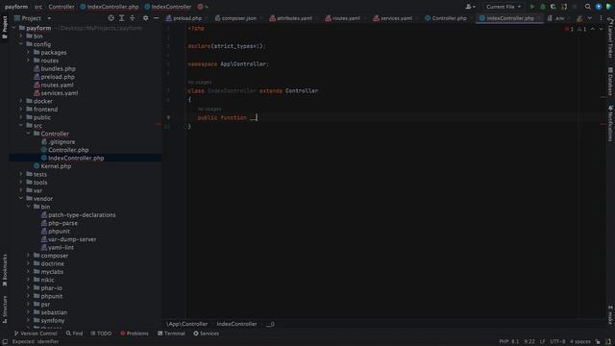Open Current File run configuration dropdown
The image size is (615, 346).
(504, 7)
